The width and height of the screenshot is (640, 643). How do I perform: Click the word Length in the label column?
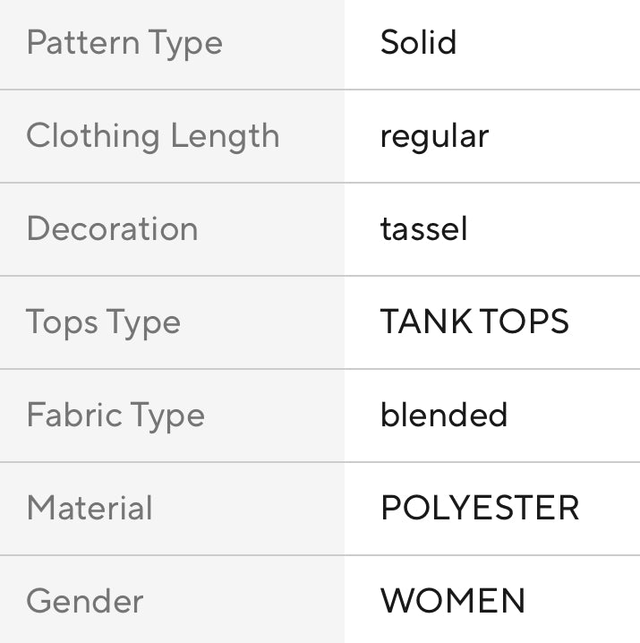(x=225, y=136)
